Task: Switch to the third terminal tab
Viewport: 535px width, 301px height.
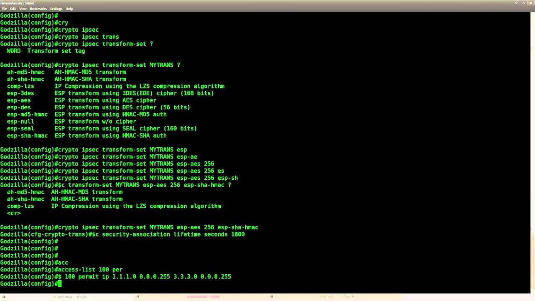Action: tap(336, 297)
